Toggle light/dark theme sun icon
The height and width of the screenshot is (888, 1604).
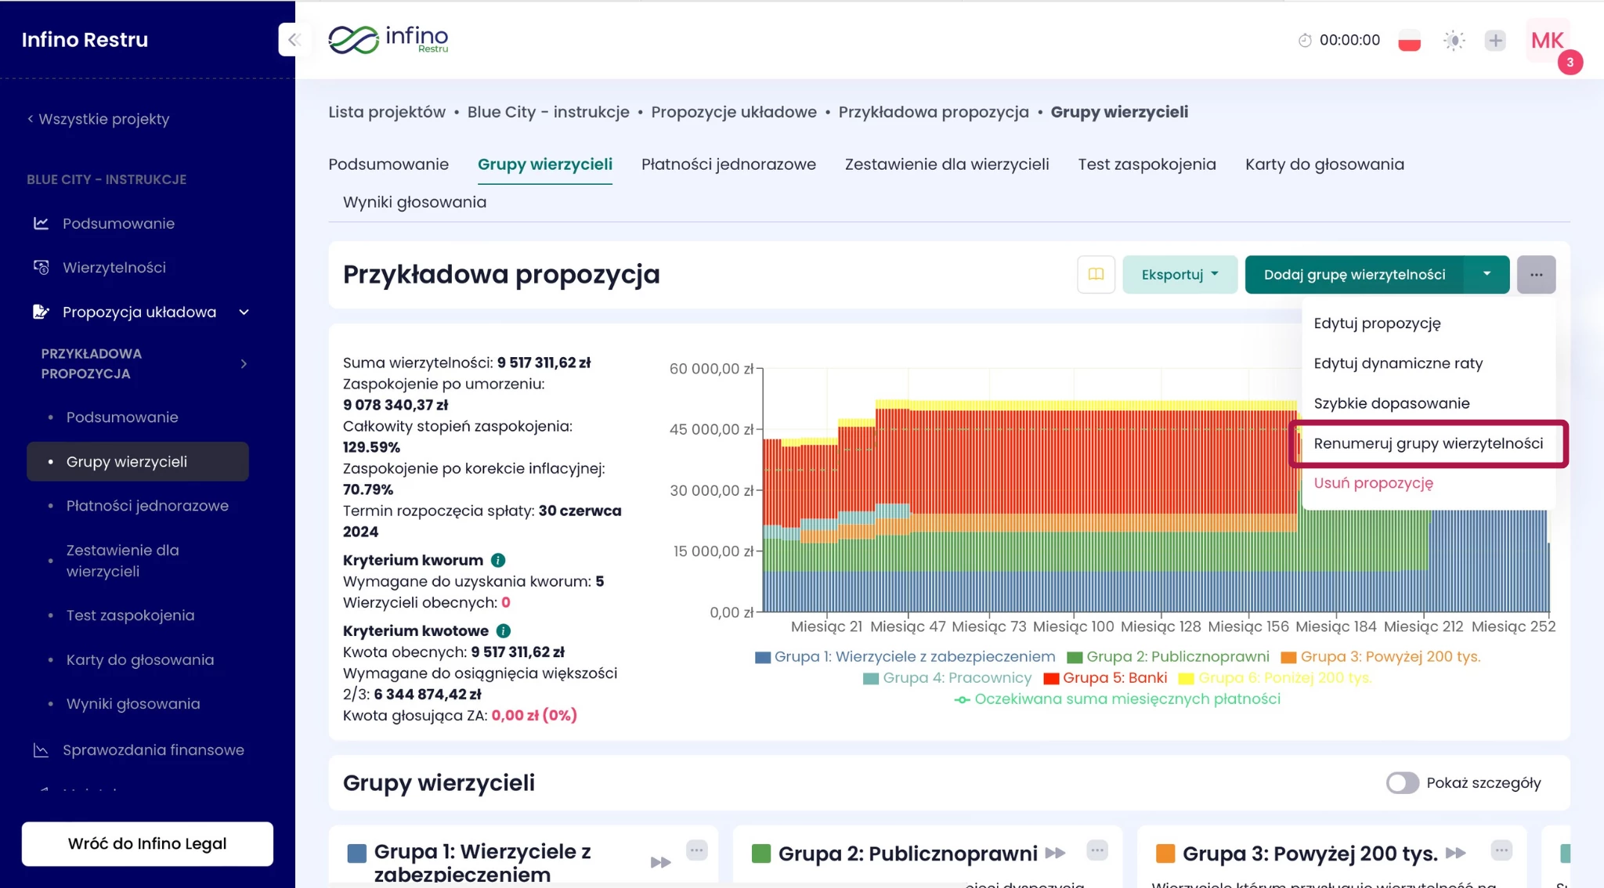[1454, 41]
